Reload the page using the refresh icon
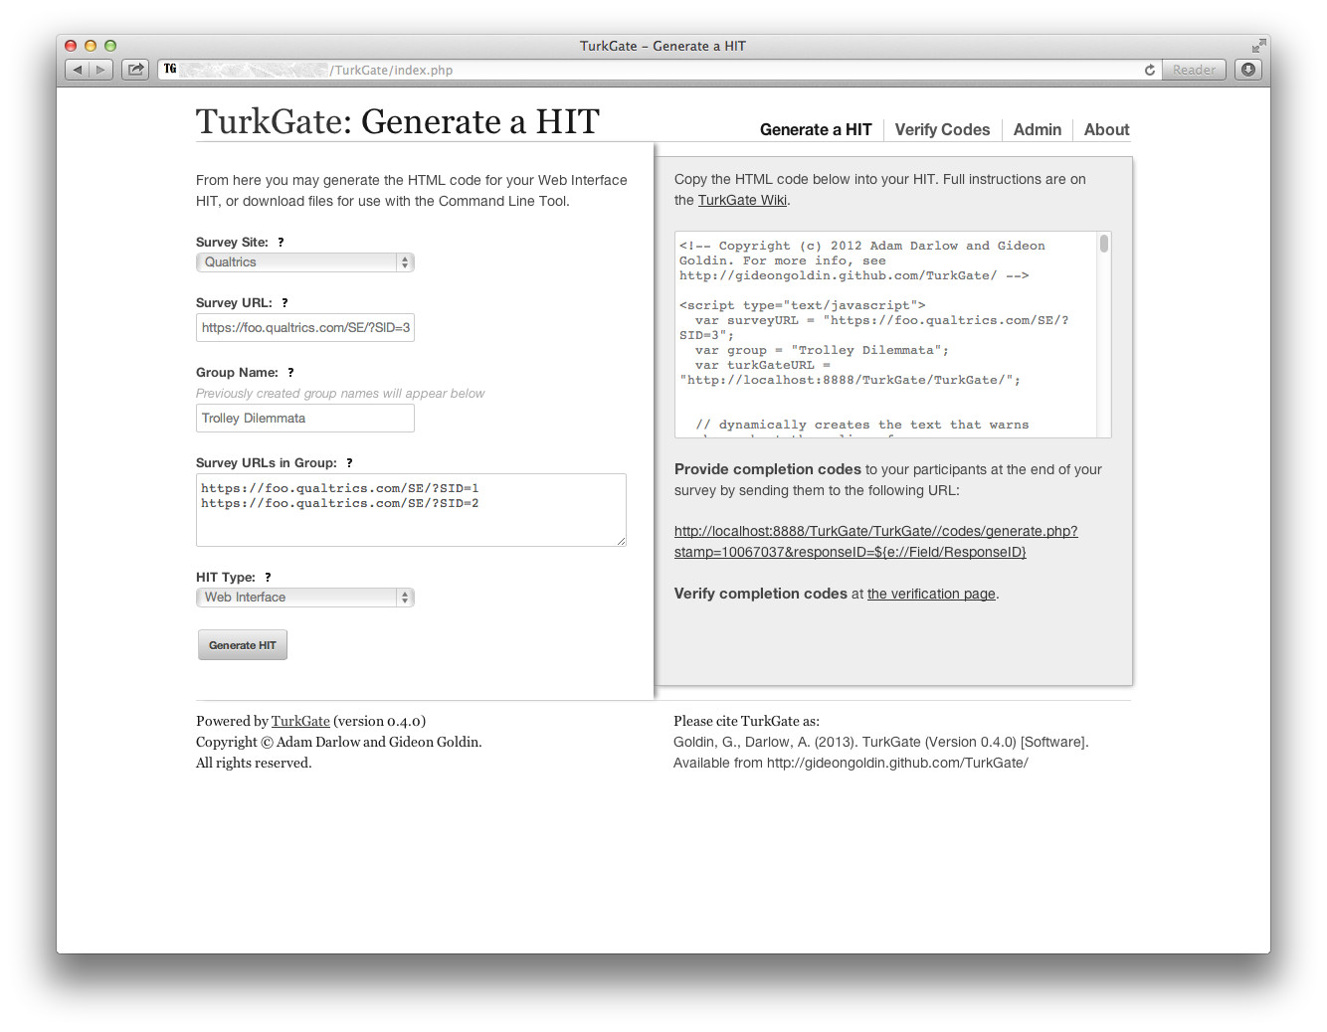1327x1032 pixels. [x=1149, y=70]
